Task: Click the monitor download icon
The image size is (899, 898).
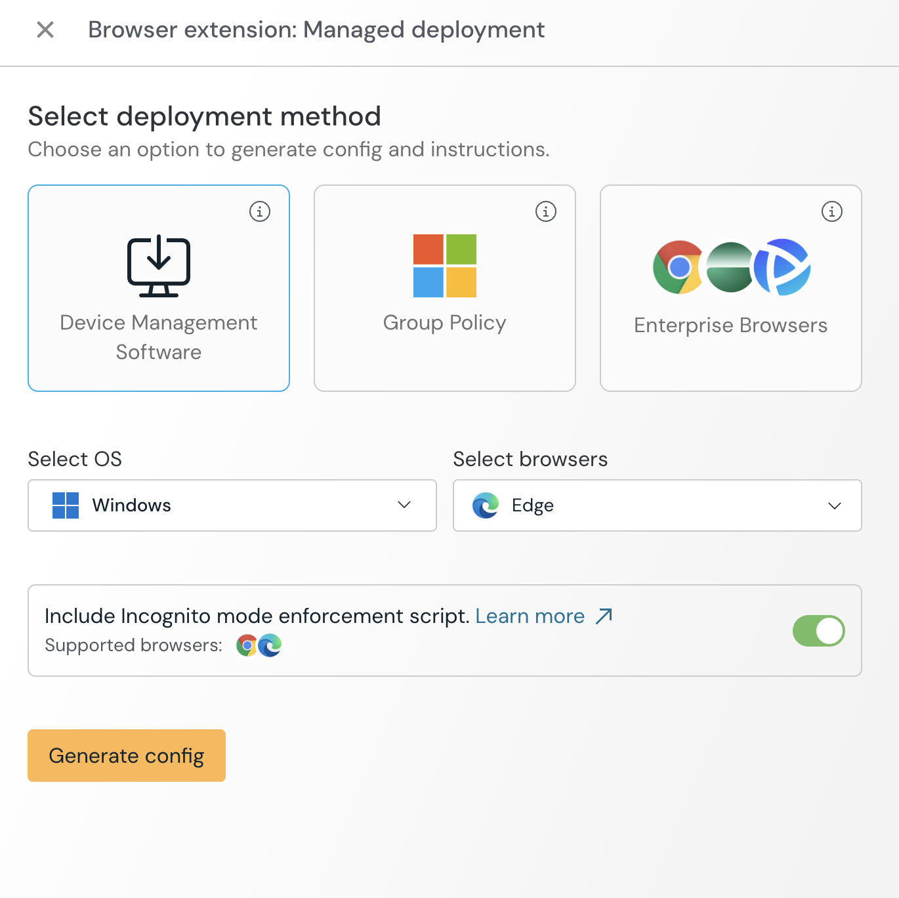Action: pyautogui.click(x=159, y=266)
